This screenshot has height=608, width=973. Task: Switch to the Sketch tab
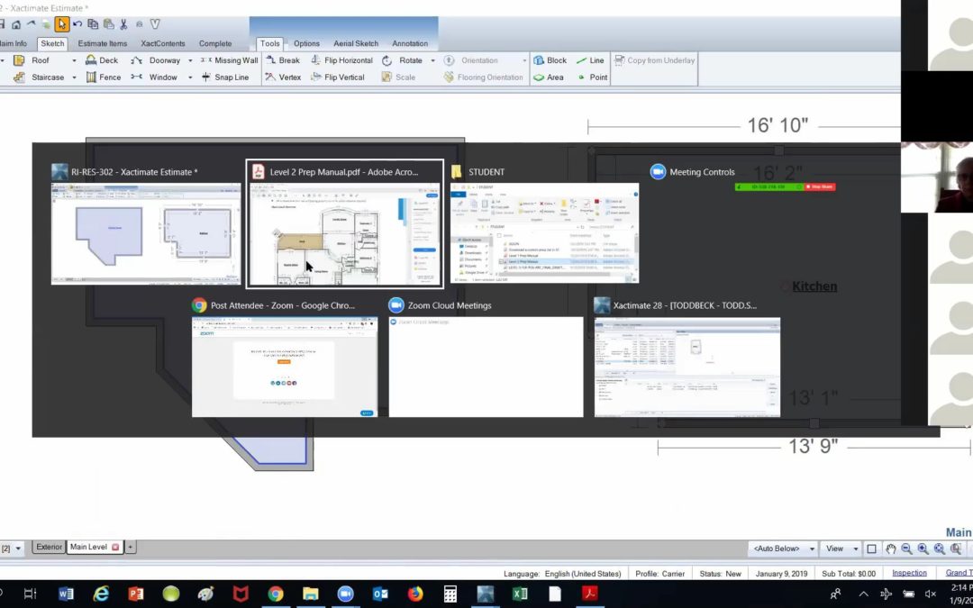(52, 43)
